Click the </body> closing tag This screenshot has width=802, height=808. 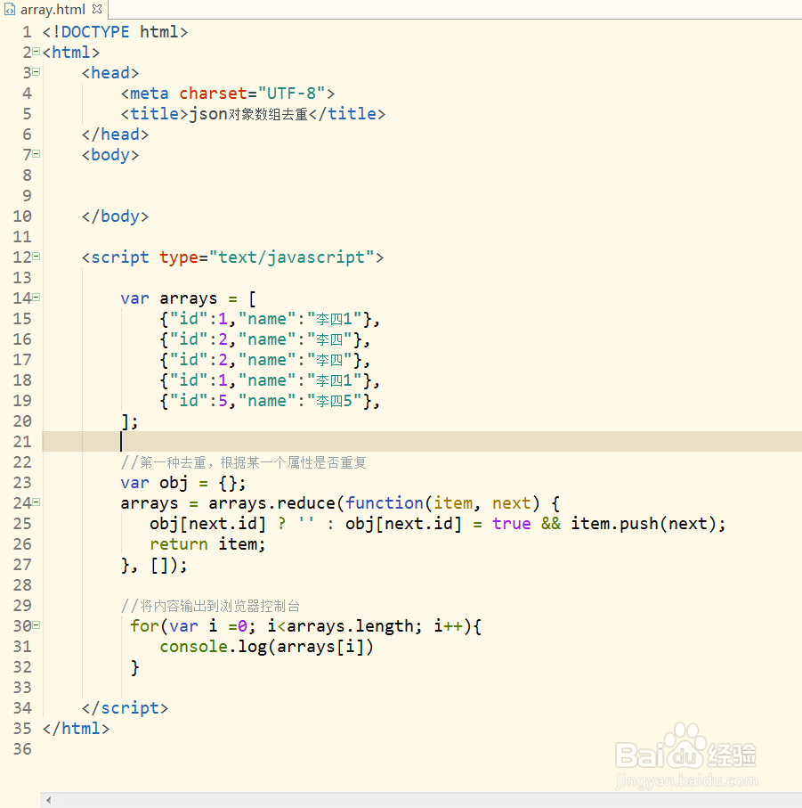116,216
